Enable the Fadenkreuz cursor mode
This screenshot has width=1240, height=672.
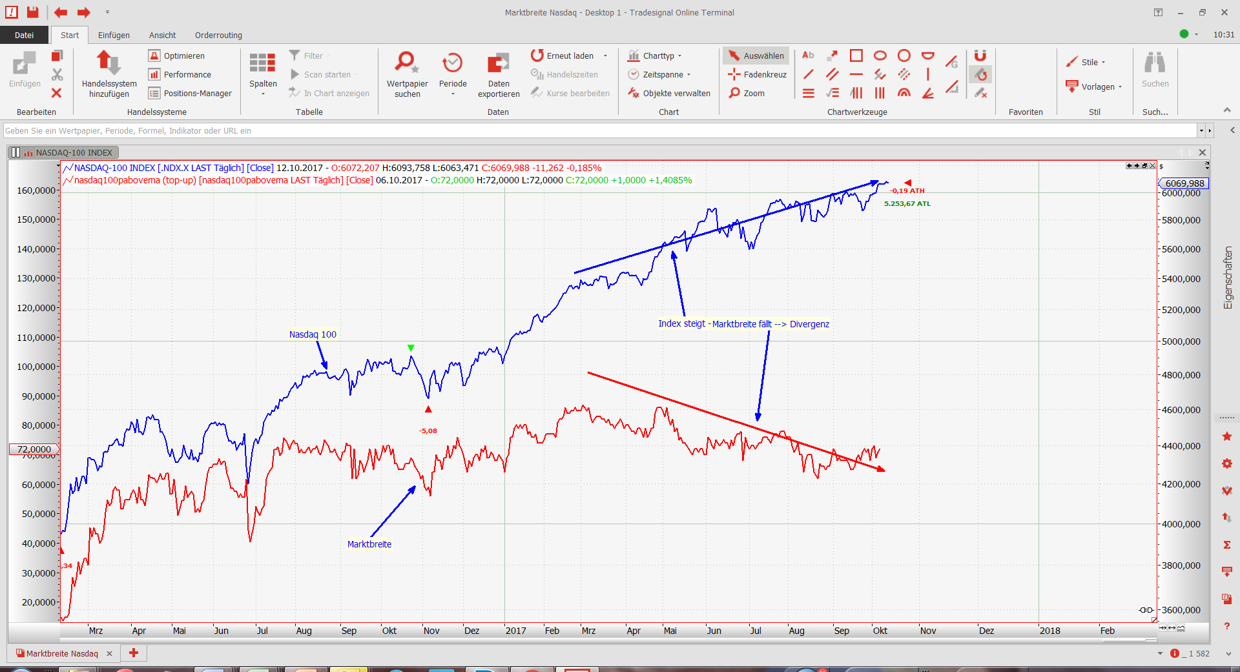[x=758, y=74]
